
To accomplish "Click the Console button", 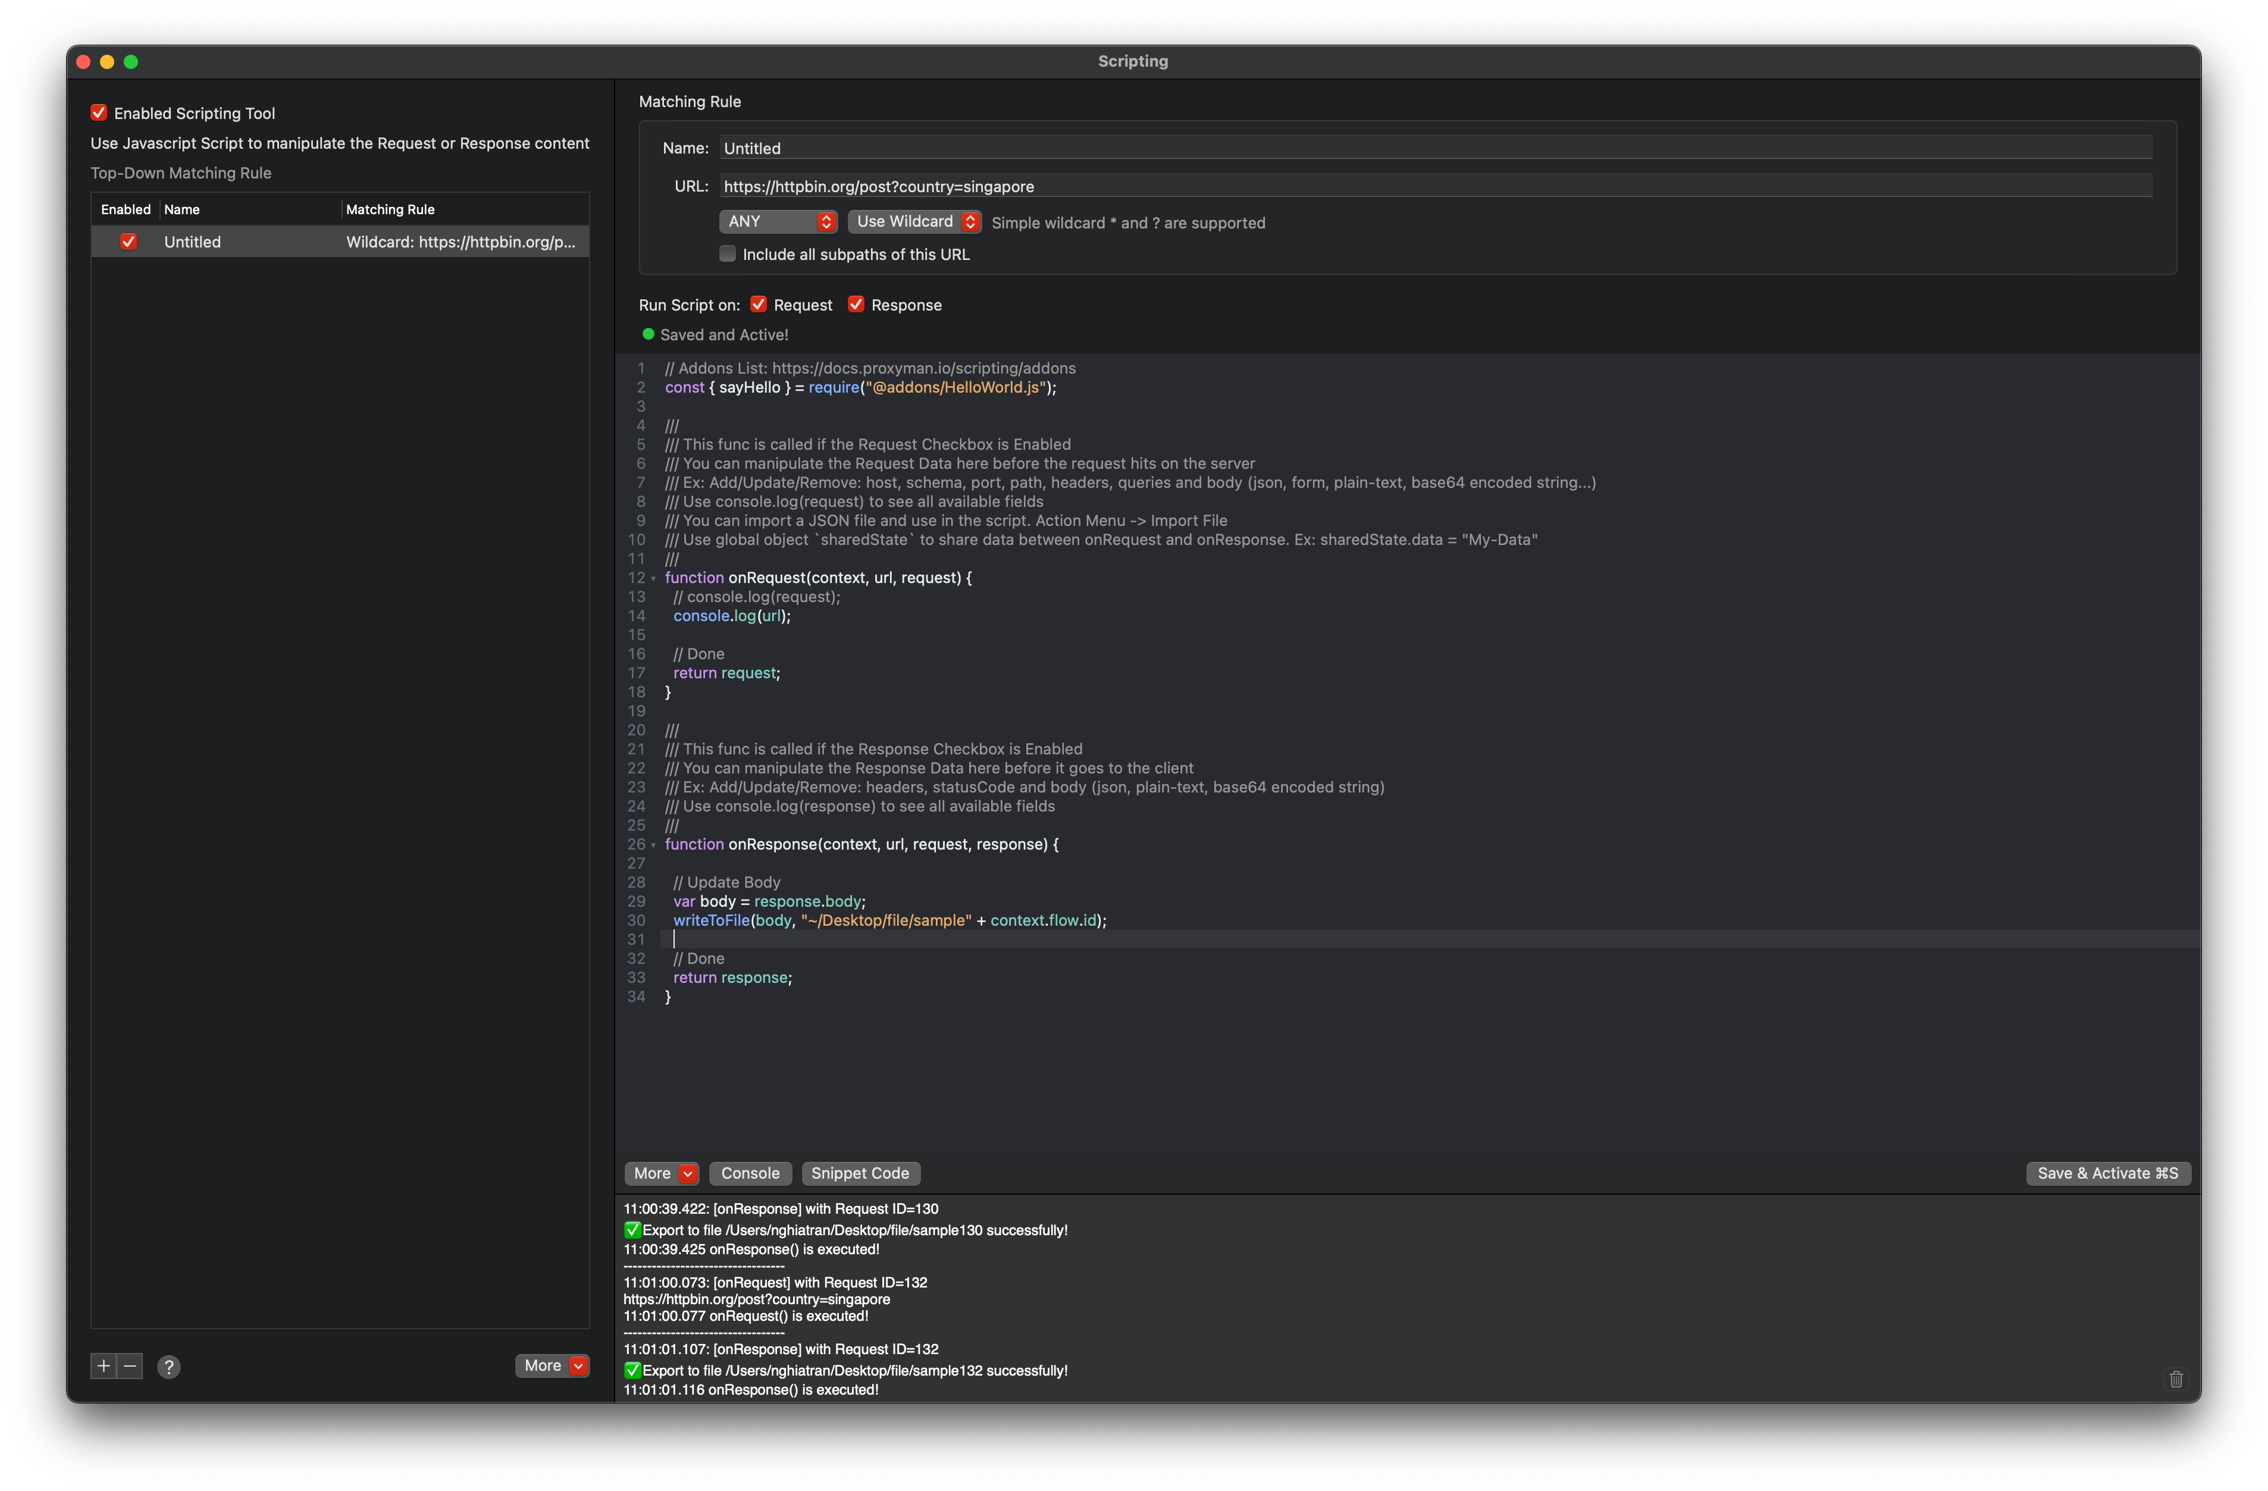I will tap(750, 1173).
